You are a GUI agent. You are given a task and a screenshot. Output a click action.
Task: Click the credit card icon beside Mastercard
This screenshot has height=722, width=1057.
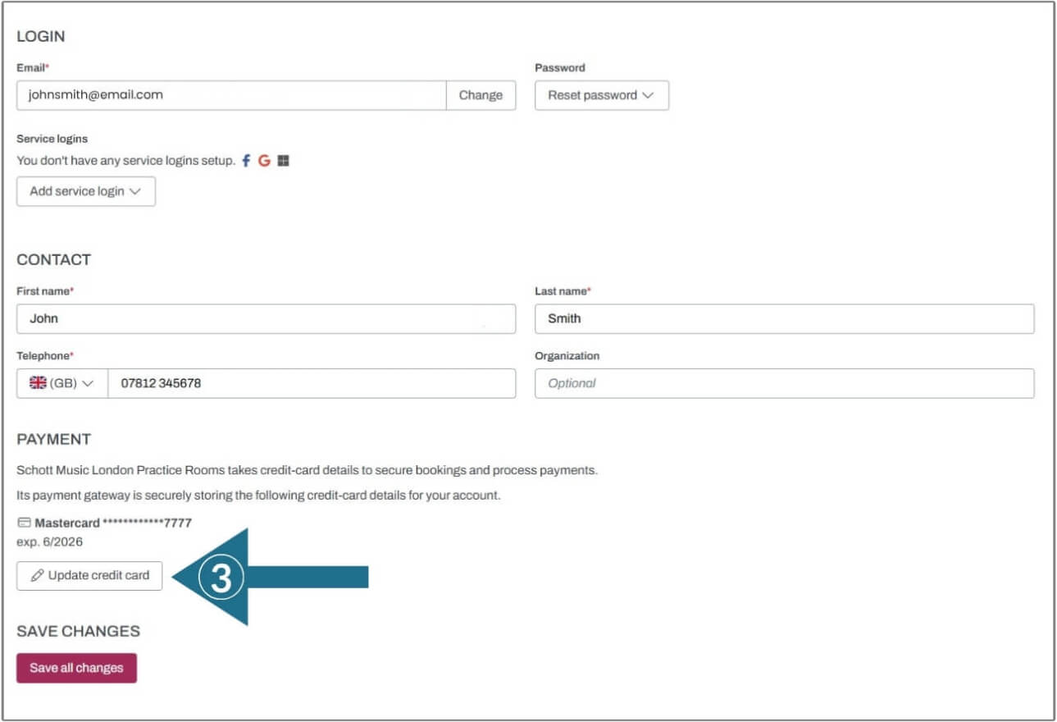pyautogui.click(x=24, y=523)
